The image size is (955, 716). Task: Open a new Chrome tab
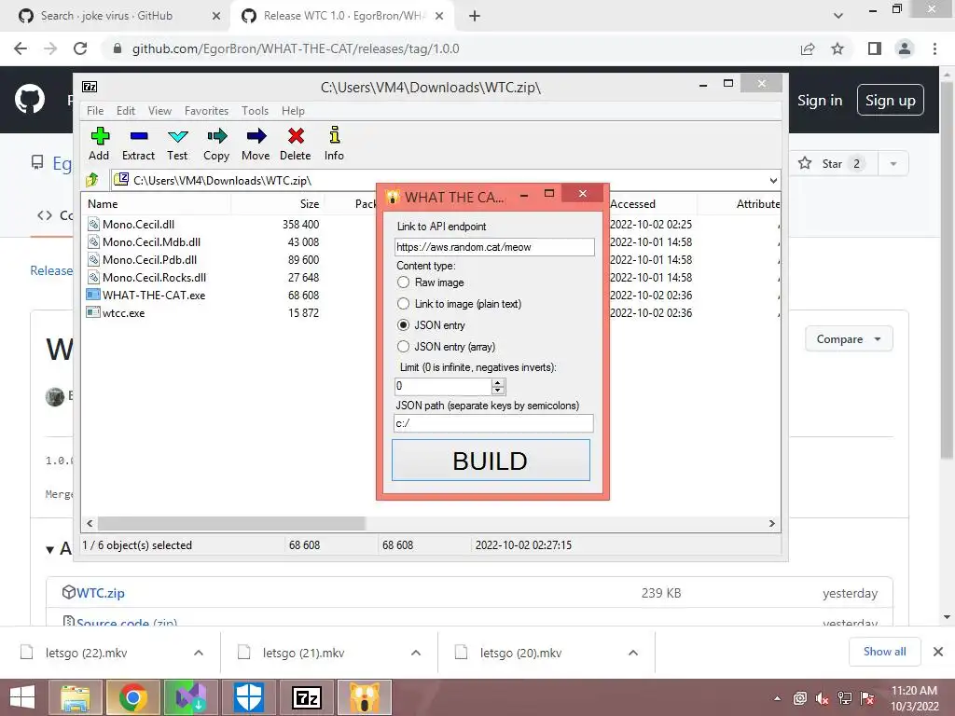click(475, 16)
